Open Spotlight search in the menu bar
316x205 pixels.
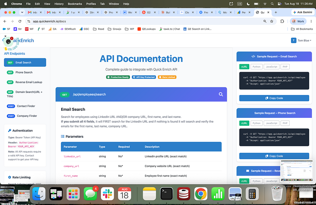(272, 4)
